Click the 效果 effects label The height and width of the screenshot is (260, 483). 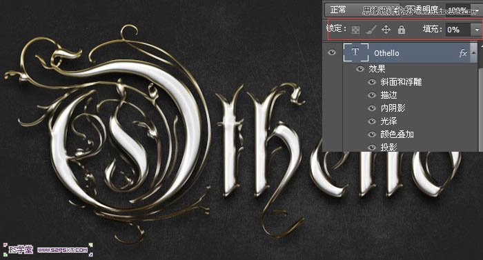click(377, 69)
